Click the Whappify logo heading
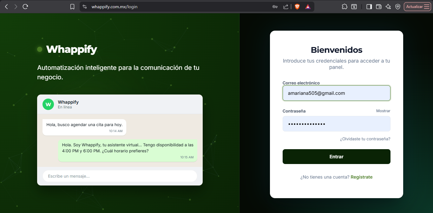Viewport: 433px width, 213px height. (72, 49)
